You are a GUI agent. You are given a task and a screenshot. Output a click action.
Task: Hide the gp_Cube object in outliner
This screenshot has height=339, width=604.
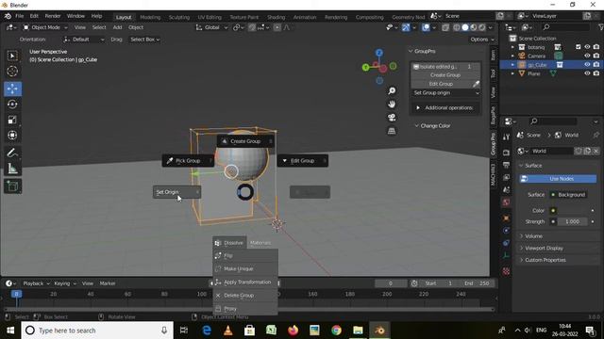click(587, 65)
